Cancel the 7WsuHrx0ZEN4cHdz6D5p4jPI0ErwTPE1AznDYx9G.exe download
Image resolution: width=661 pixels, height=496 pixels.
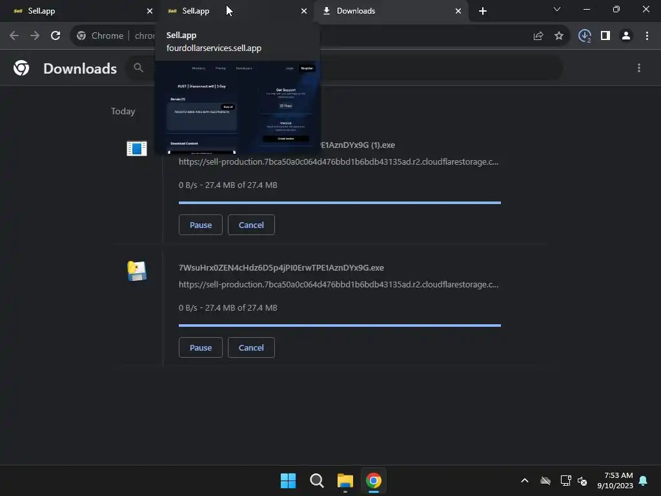tap(251, 347)
